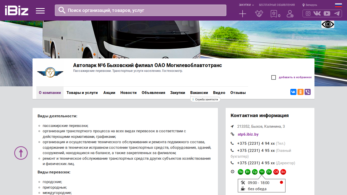Switch to 'Товары и услуги' tab
This screenshot has width=347, height=195.
click(82, 93)
